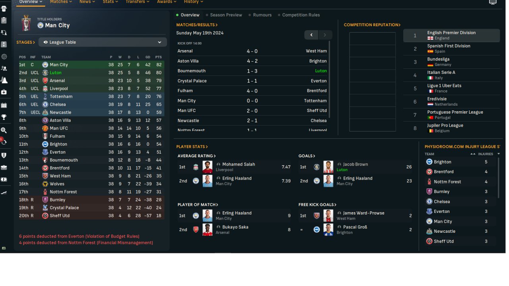Open the Matches/Results section link
This screenshot has height=286, width=509.
tap(197, 25)
